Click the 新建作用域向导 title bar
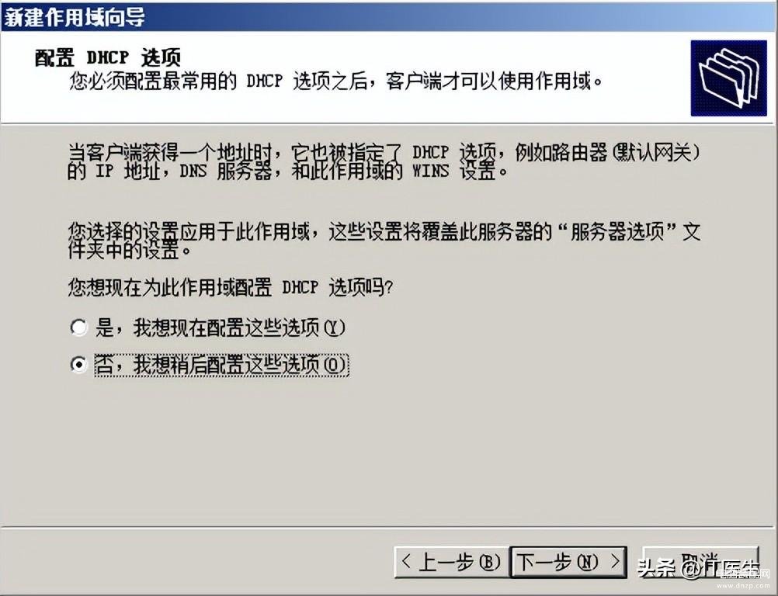 [x=389, y=17]
